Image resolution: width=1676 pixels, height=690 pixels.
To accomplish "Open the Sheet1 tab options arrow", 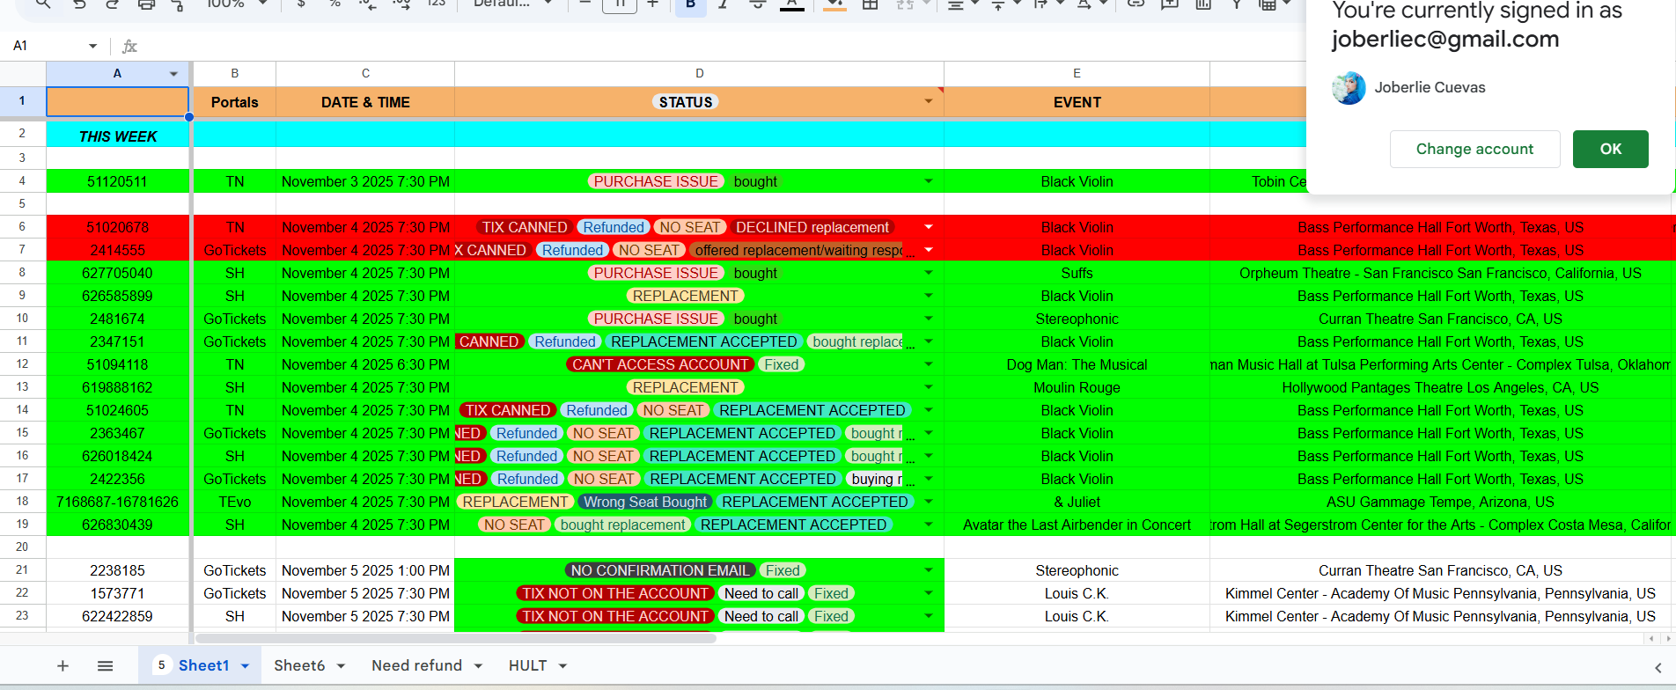I will 246,666.
